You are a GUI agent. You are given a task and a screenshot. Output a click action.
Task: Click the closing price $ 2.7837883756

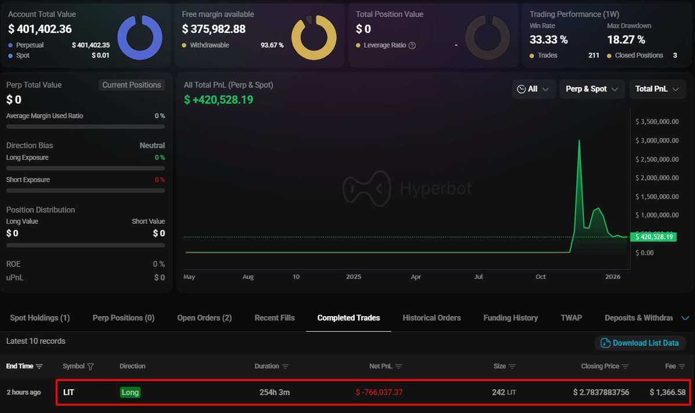pyautogui.click(x=601, y=392)
